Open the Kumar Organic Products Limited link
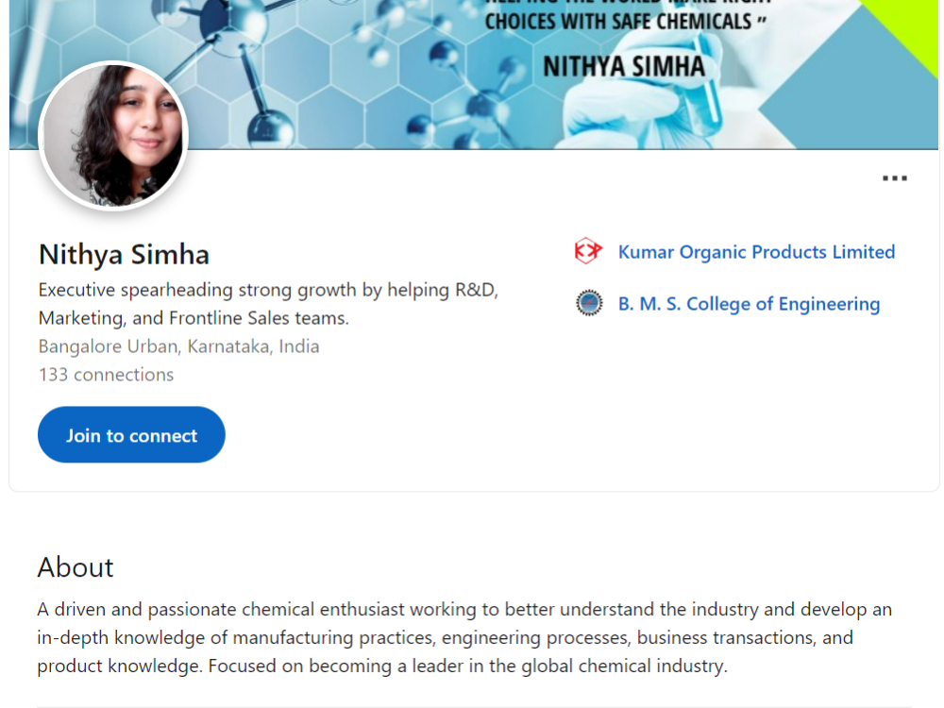The height and width of the screenshot is (708, 944). [756, 252]
